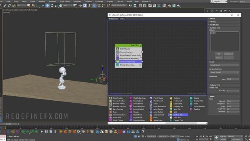Click the operator depot horizontal scrollbar
250x141 pixels.
coord(181,123)
